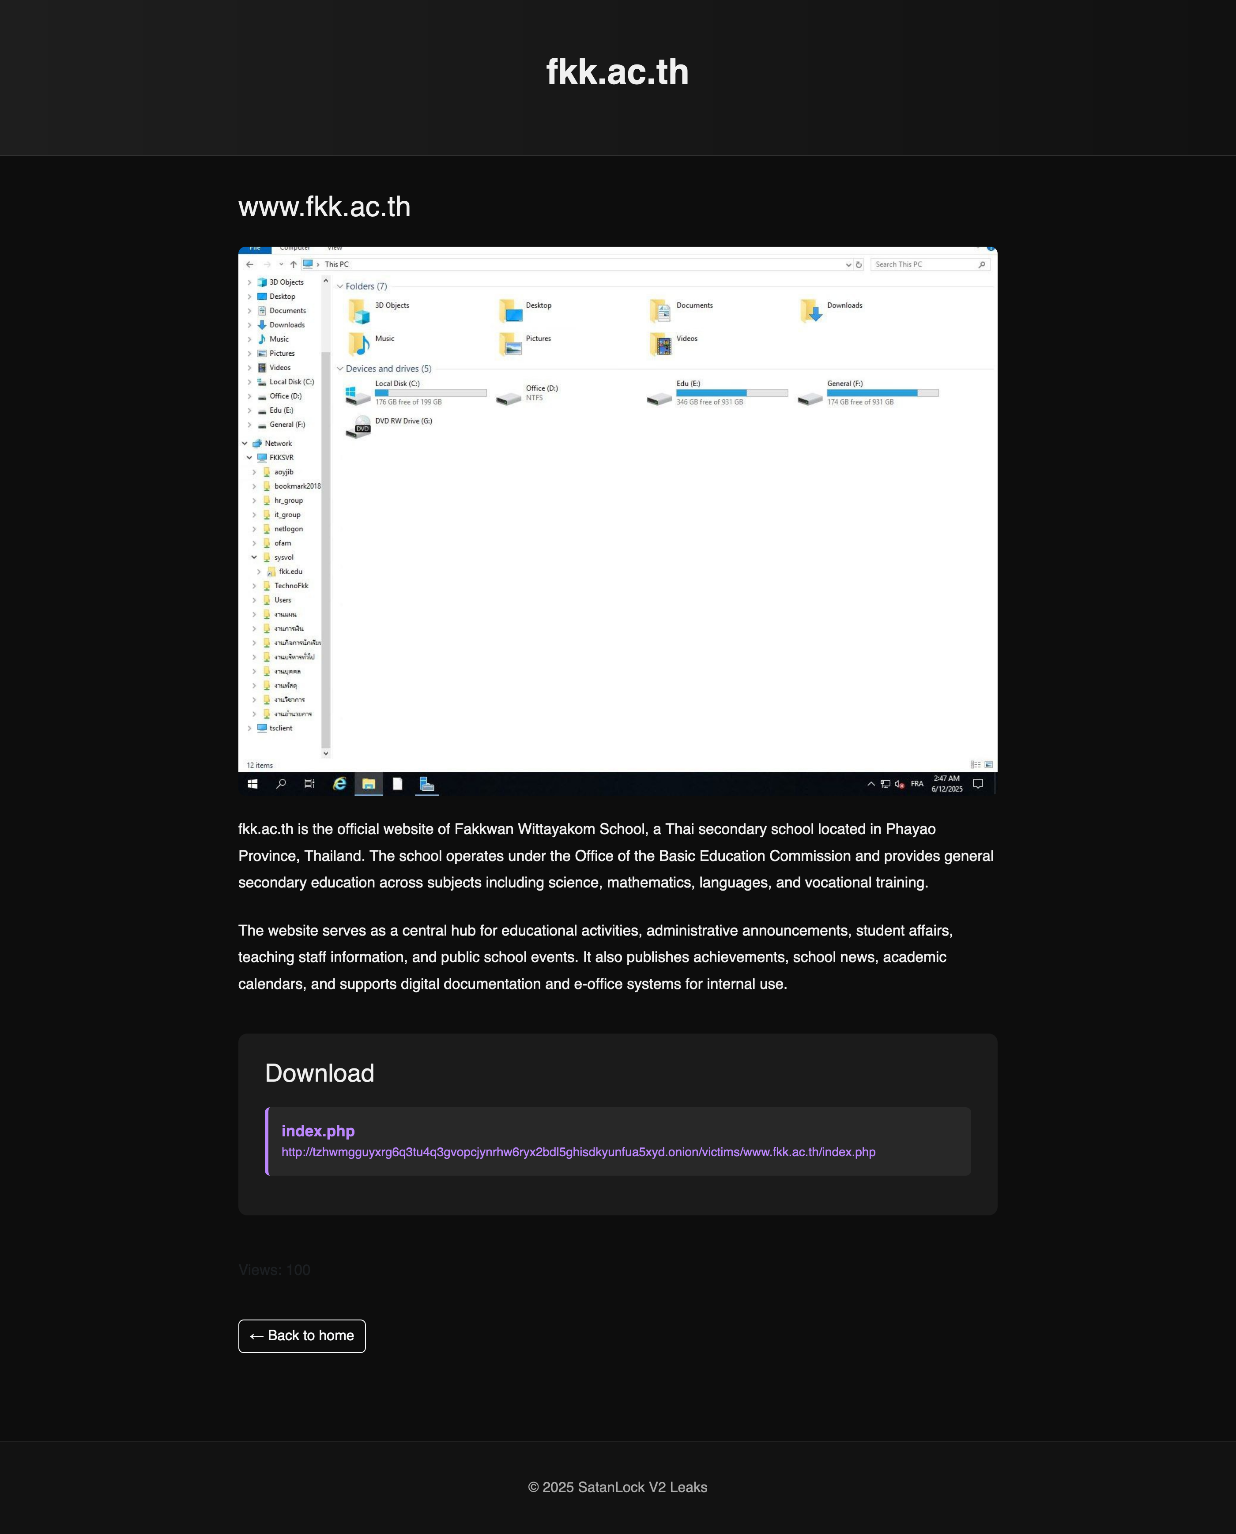Open the Documents folder in Folders group

pos(681,310)
